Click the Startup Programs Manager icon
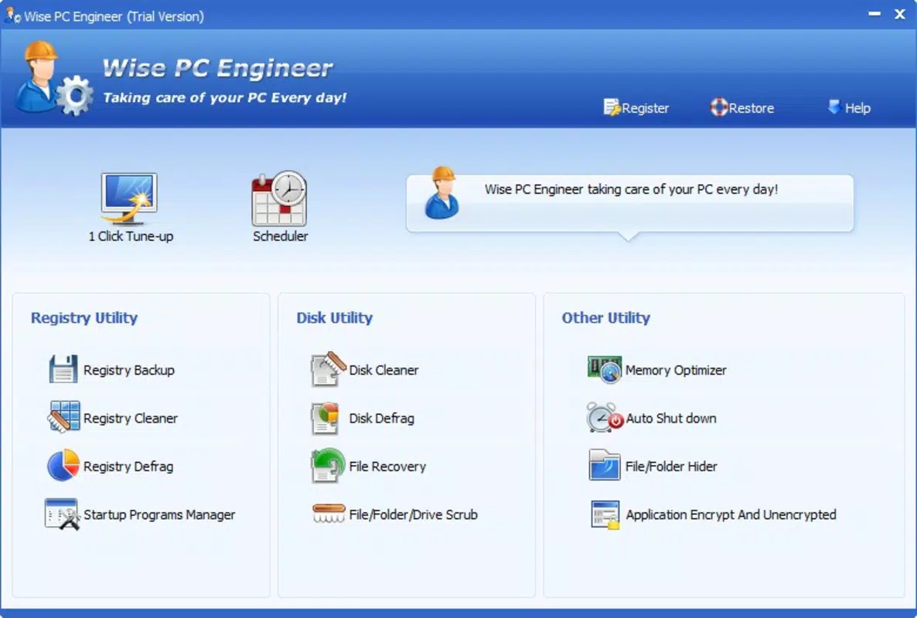This screenshot has width=917, height=618. [x=62, y=514]
